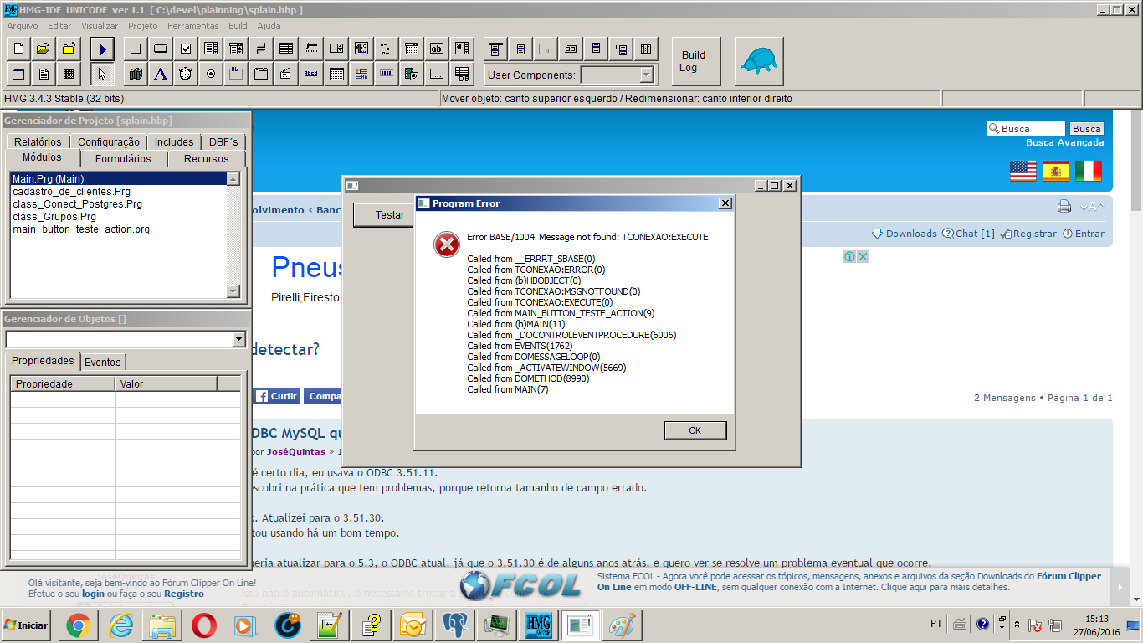The height and width of the screenshot is (643, 1143).
Task: Open the Ferramentas menu
Action: (x=193, y=26)
